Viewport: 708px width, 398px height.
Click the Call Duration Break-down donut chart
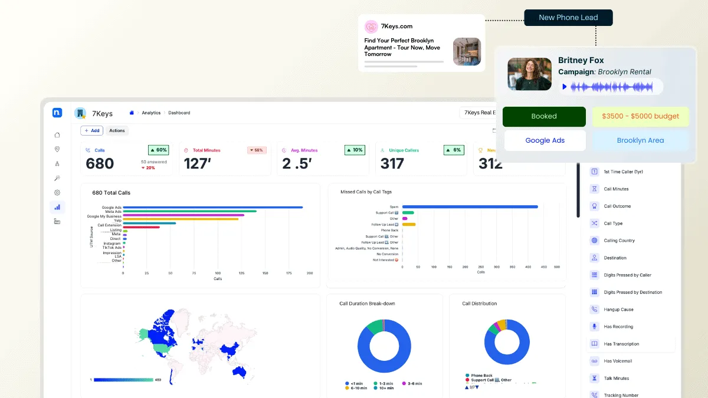384,346
